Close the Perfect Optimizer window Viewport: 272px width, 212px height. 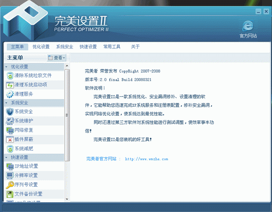click(x=266, y=11)
